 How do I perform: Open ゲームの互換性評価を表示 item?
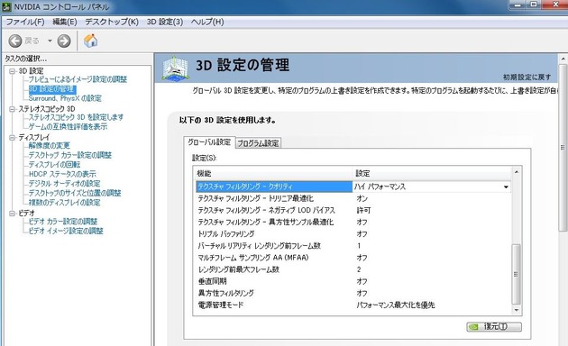pos(68,127)
